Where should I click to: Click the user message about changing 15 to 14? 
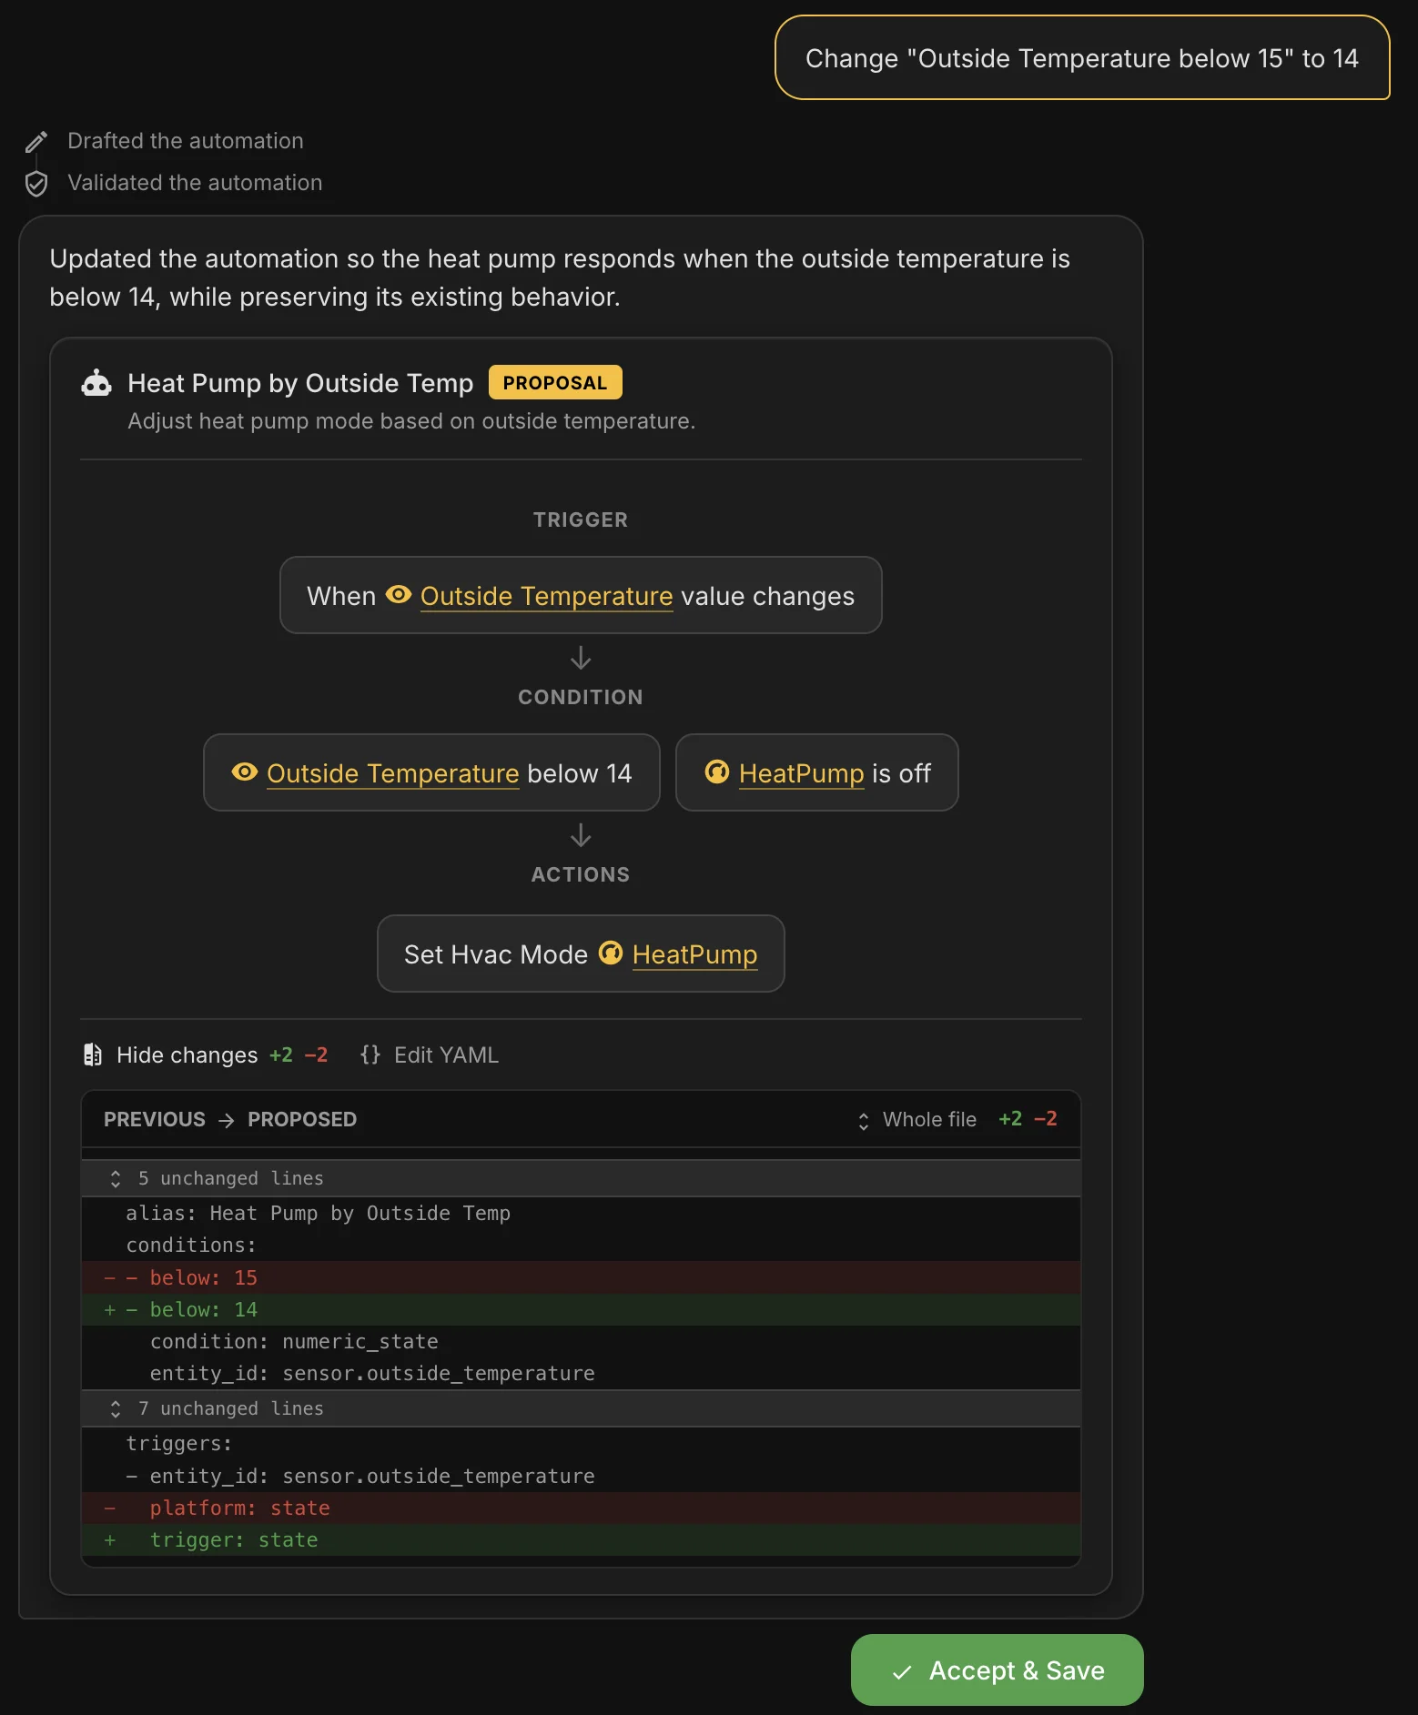pos(1082,58)
